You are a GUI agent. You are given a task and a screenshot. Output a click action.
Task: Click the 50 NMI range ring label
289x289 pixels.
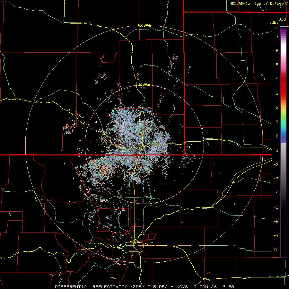pyautogui.click(x=144, y=85)
